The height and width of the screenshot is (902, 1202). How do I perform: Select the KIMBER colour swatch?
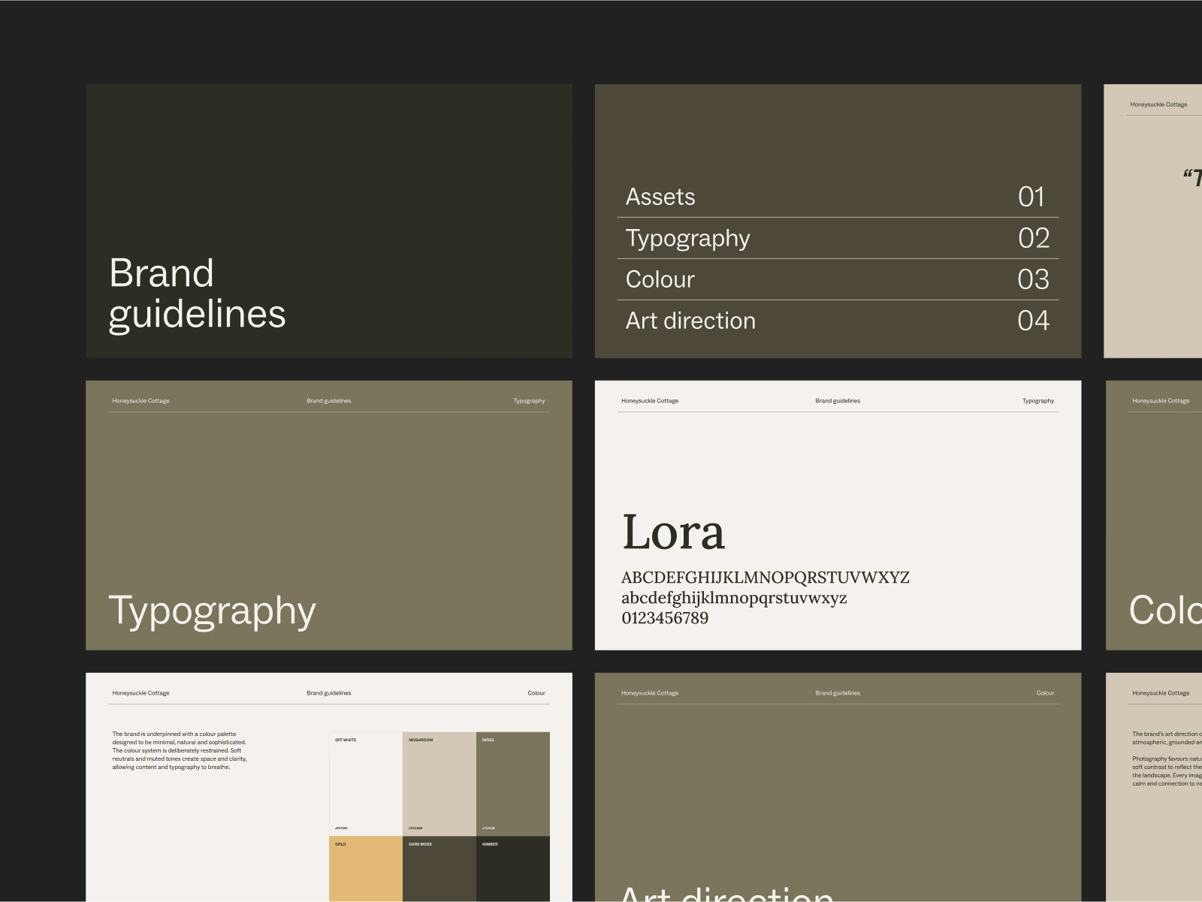pyautogui.click(x=512, y=871)
